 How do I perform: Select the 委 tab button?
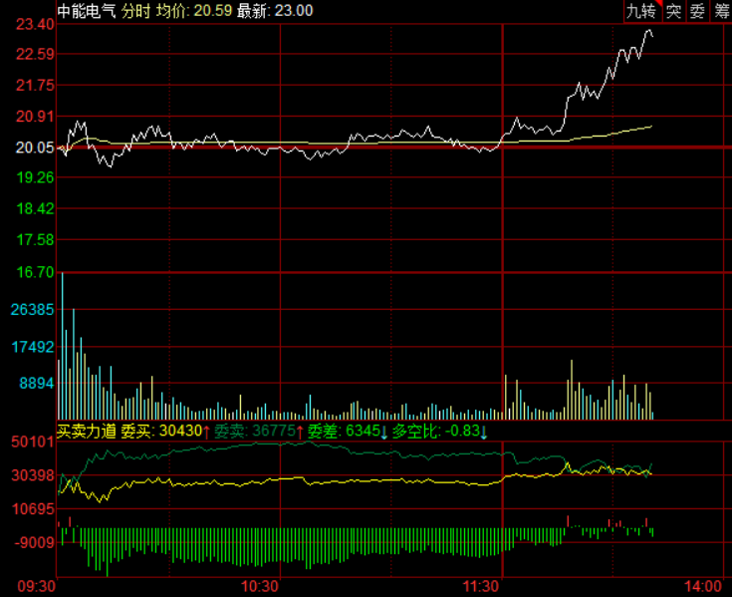tap(697, 11)
